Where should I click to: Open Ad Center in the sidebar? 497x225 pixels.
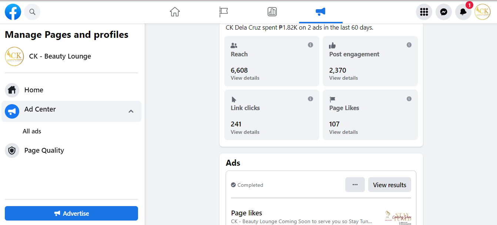tap(71, 111)
